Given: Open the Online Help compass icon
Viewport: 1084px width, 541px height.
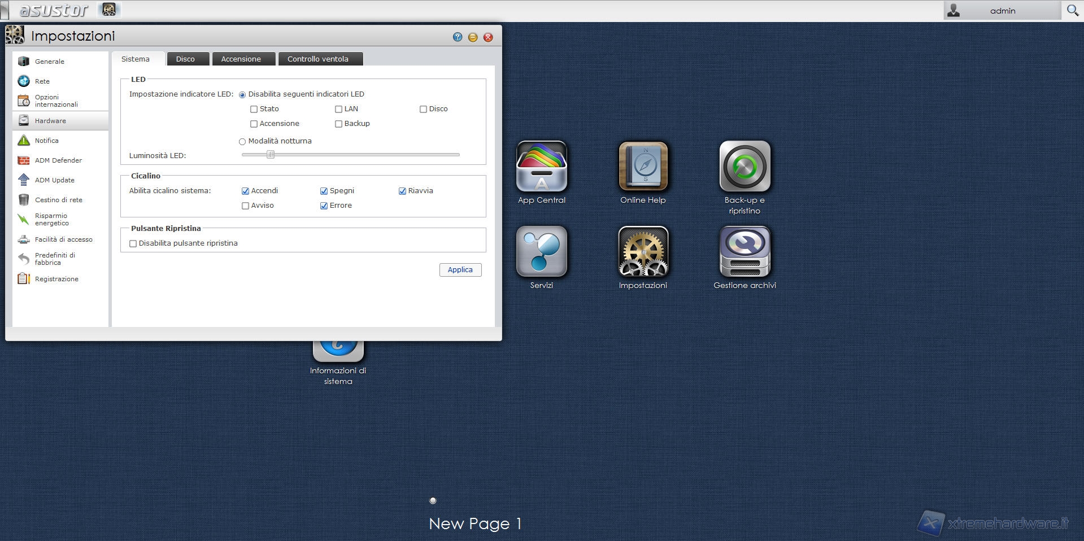Looking at the screenshot, I should (643, 167).
